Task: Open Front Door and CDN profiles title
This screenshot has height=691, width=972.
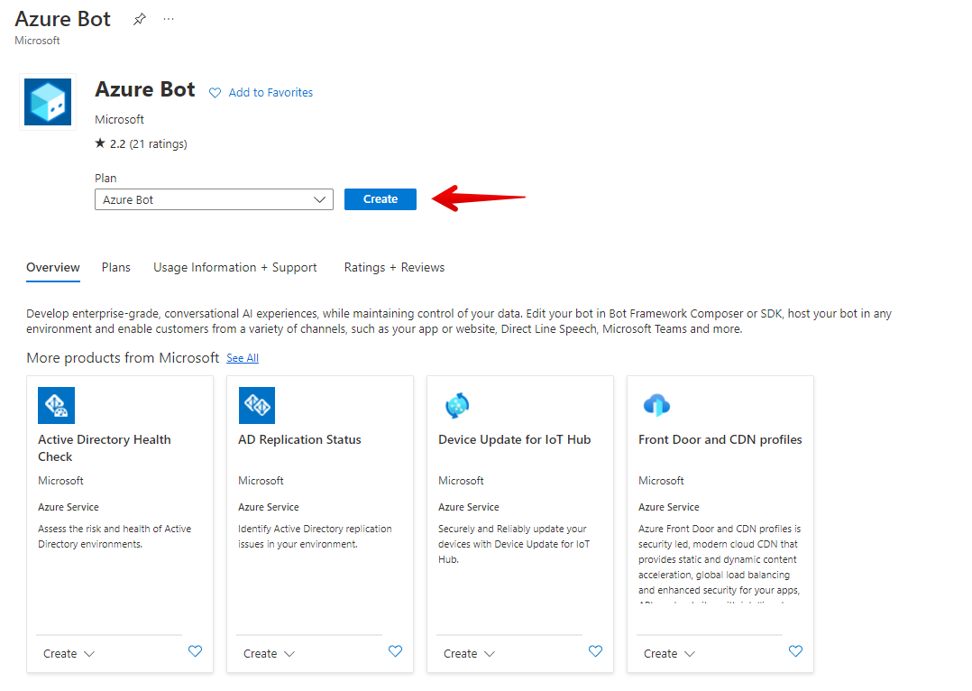Action: (720, 440)
